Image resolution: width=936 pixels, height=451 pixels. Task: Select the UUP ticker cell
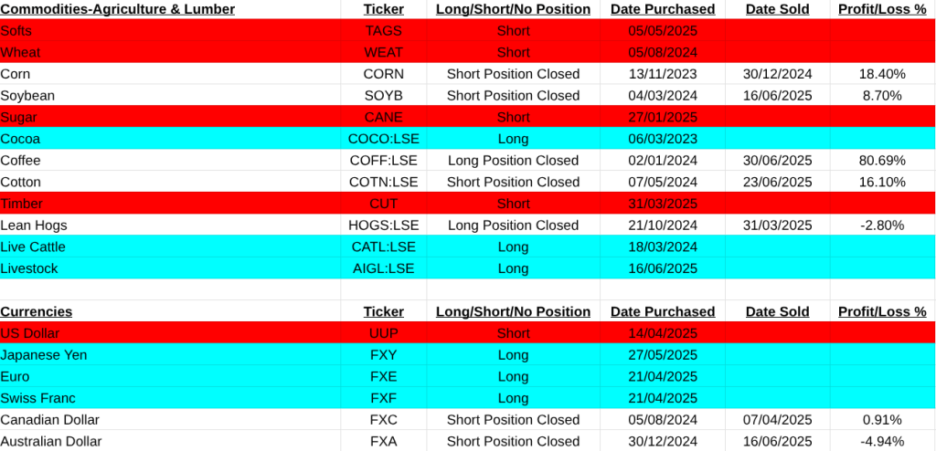point(383,333)
